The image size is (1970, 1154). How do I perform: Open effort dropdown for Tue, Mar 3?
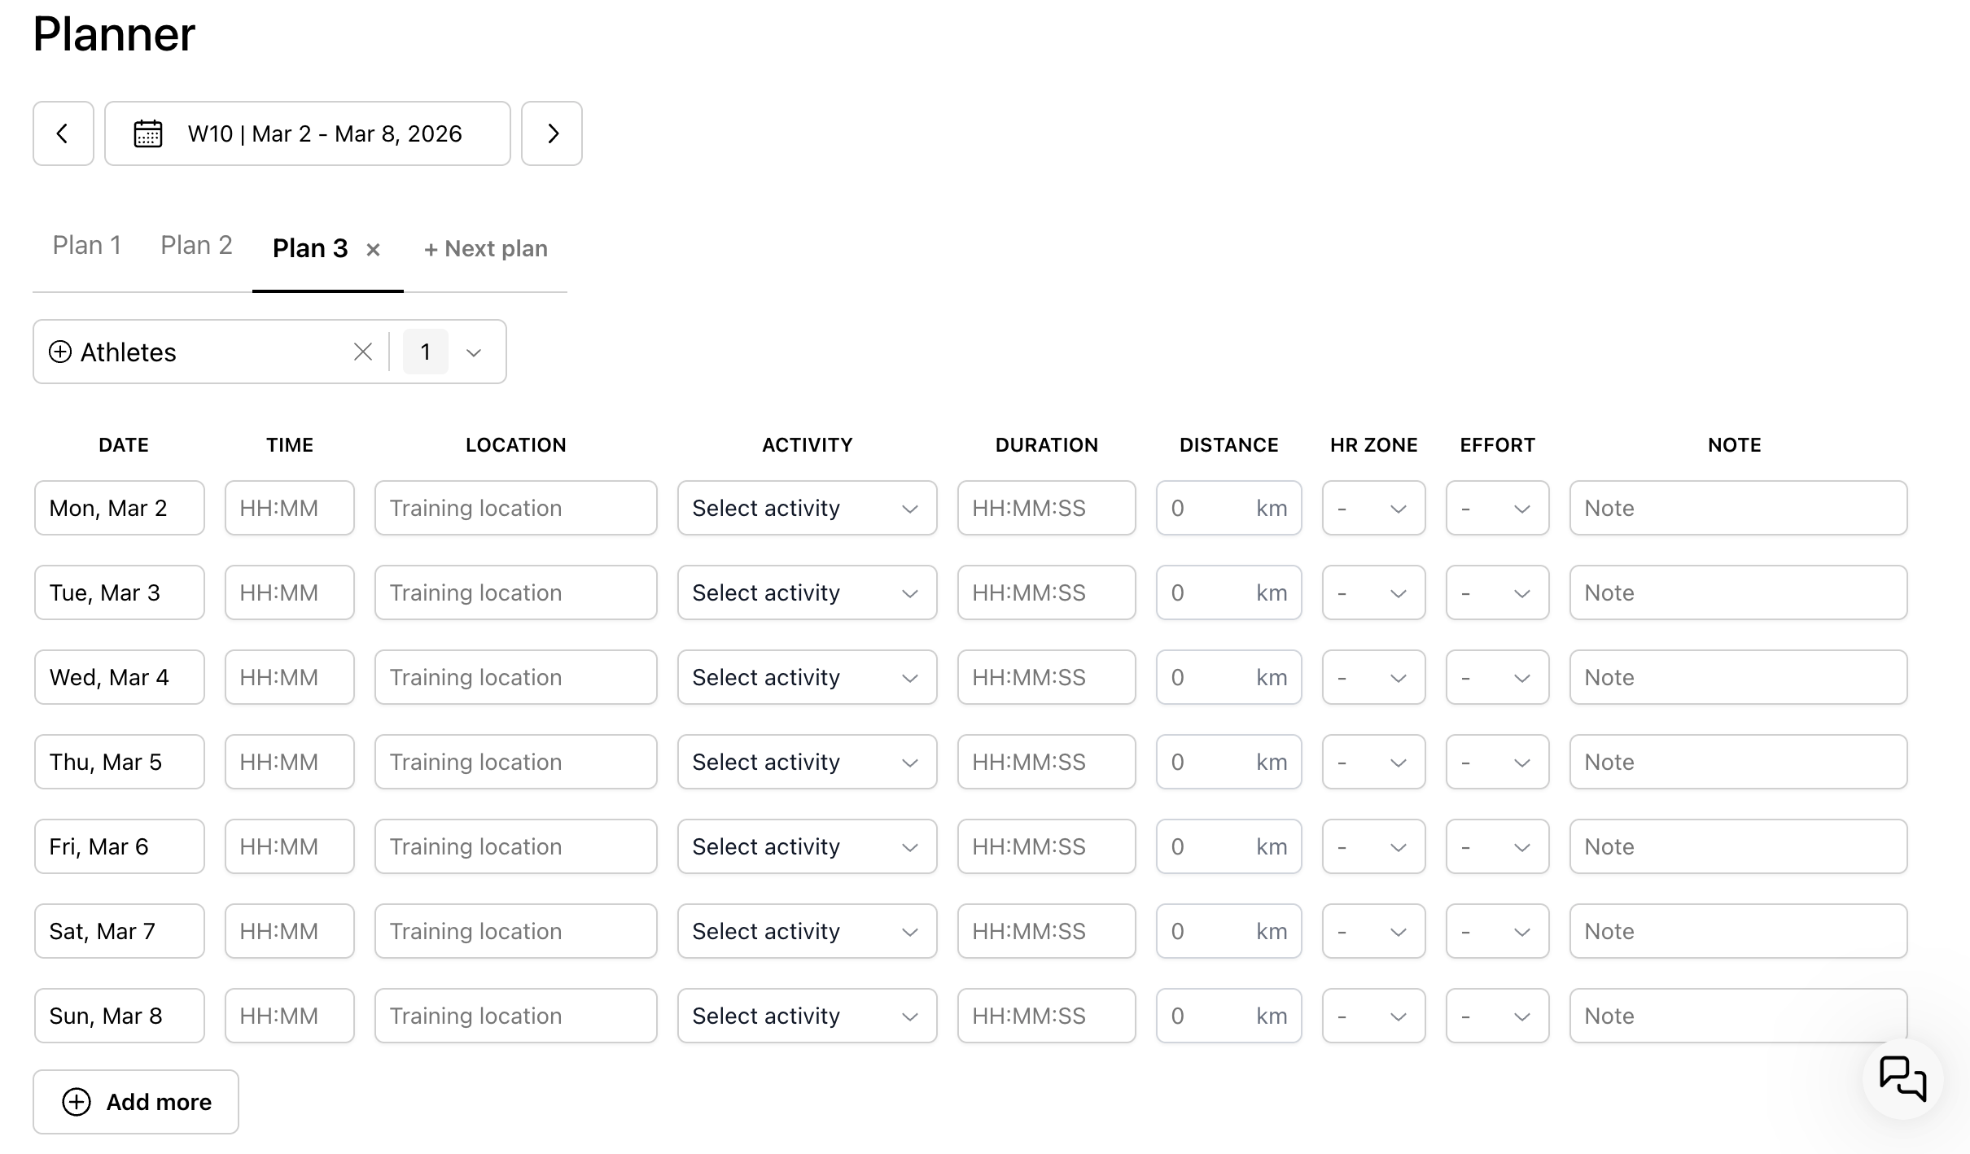click(x=1498, y=592)
